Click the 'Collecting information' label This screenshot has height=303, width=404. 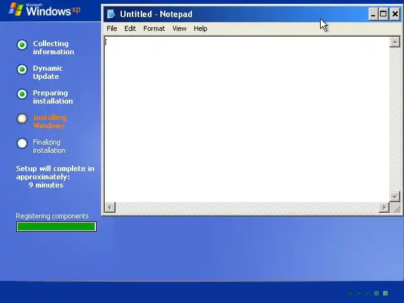[53, 48]
